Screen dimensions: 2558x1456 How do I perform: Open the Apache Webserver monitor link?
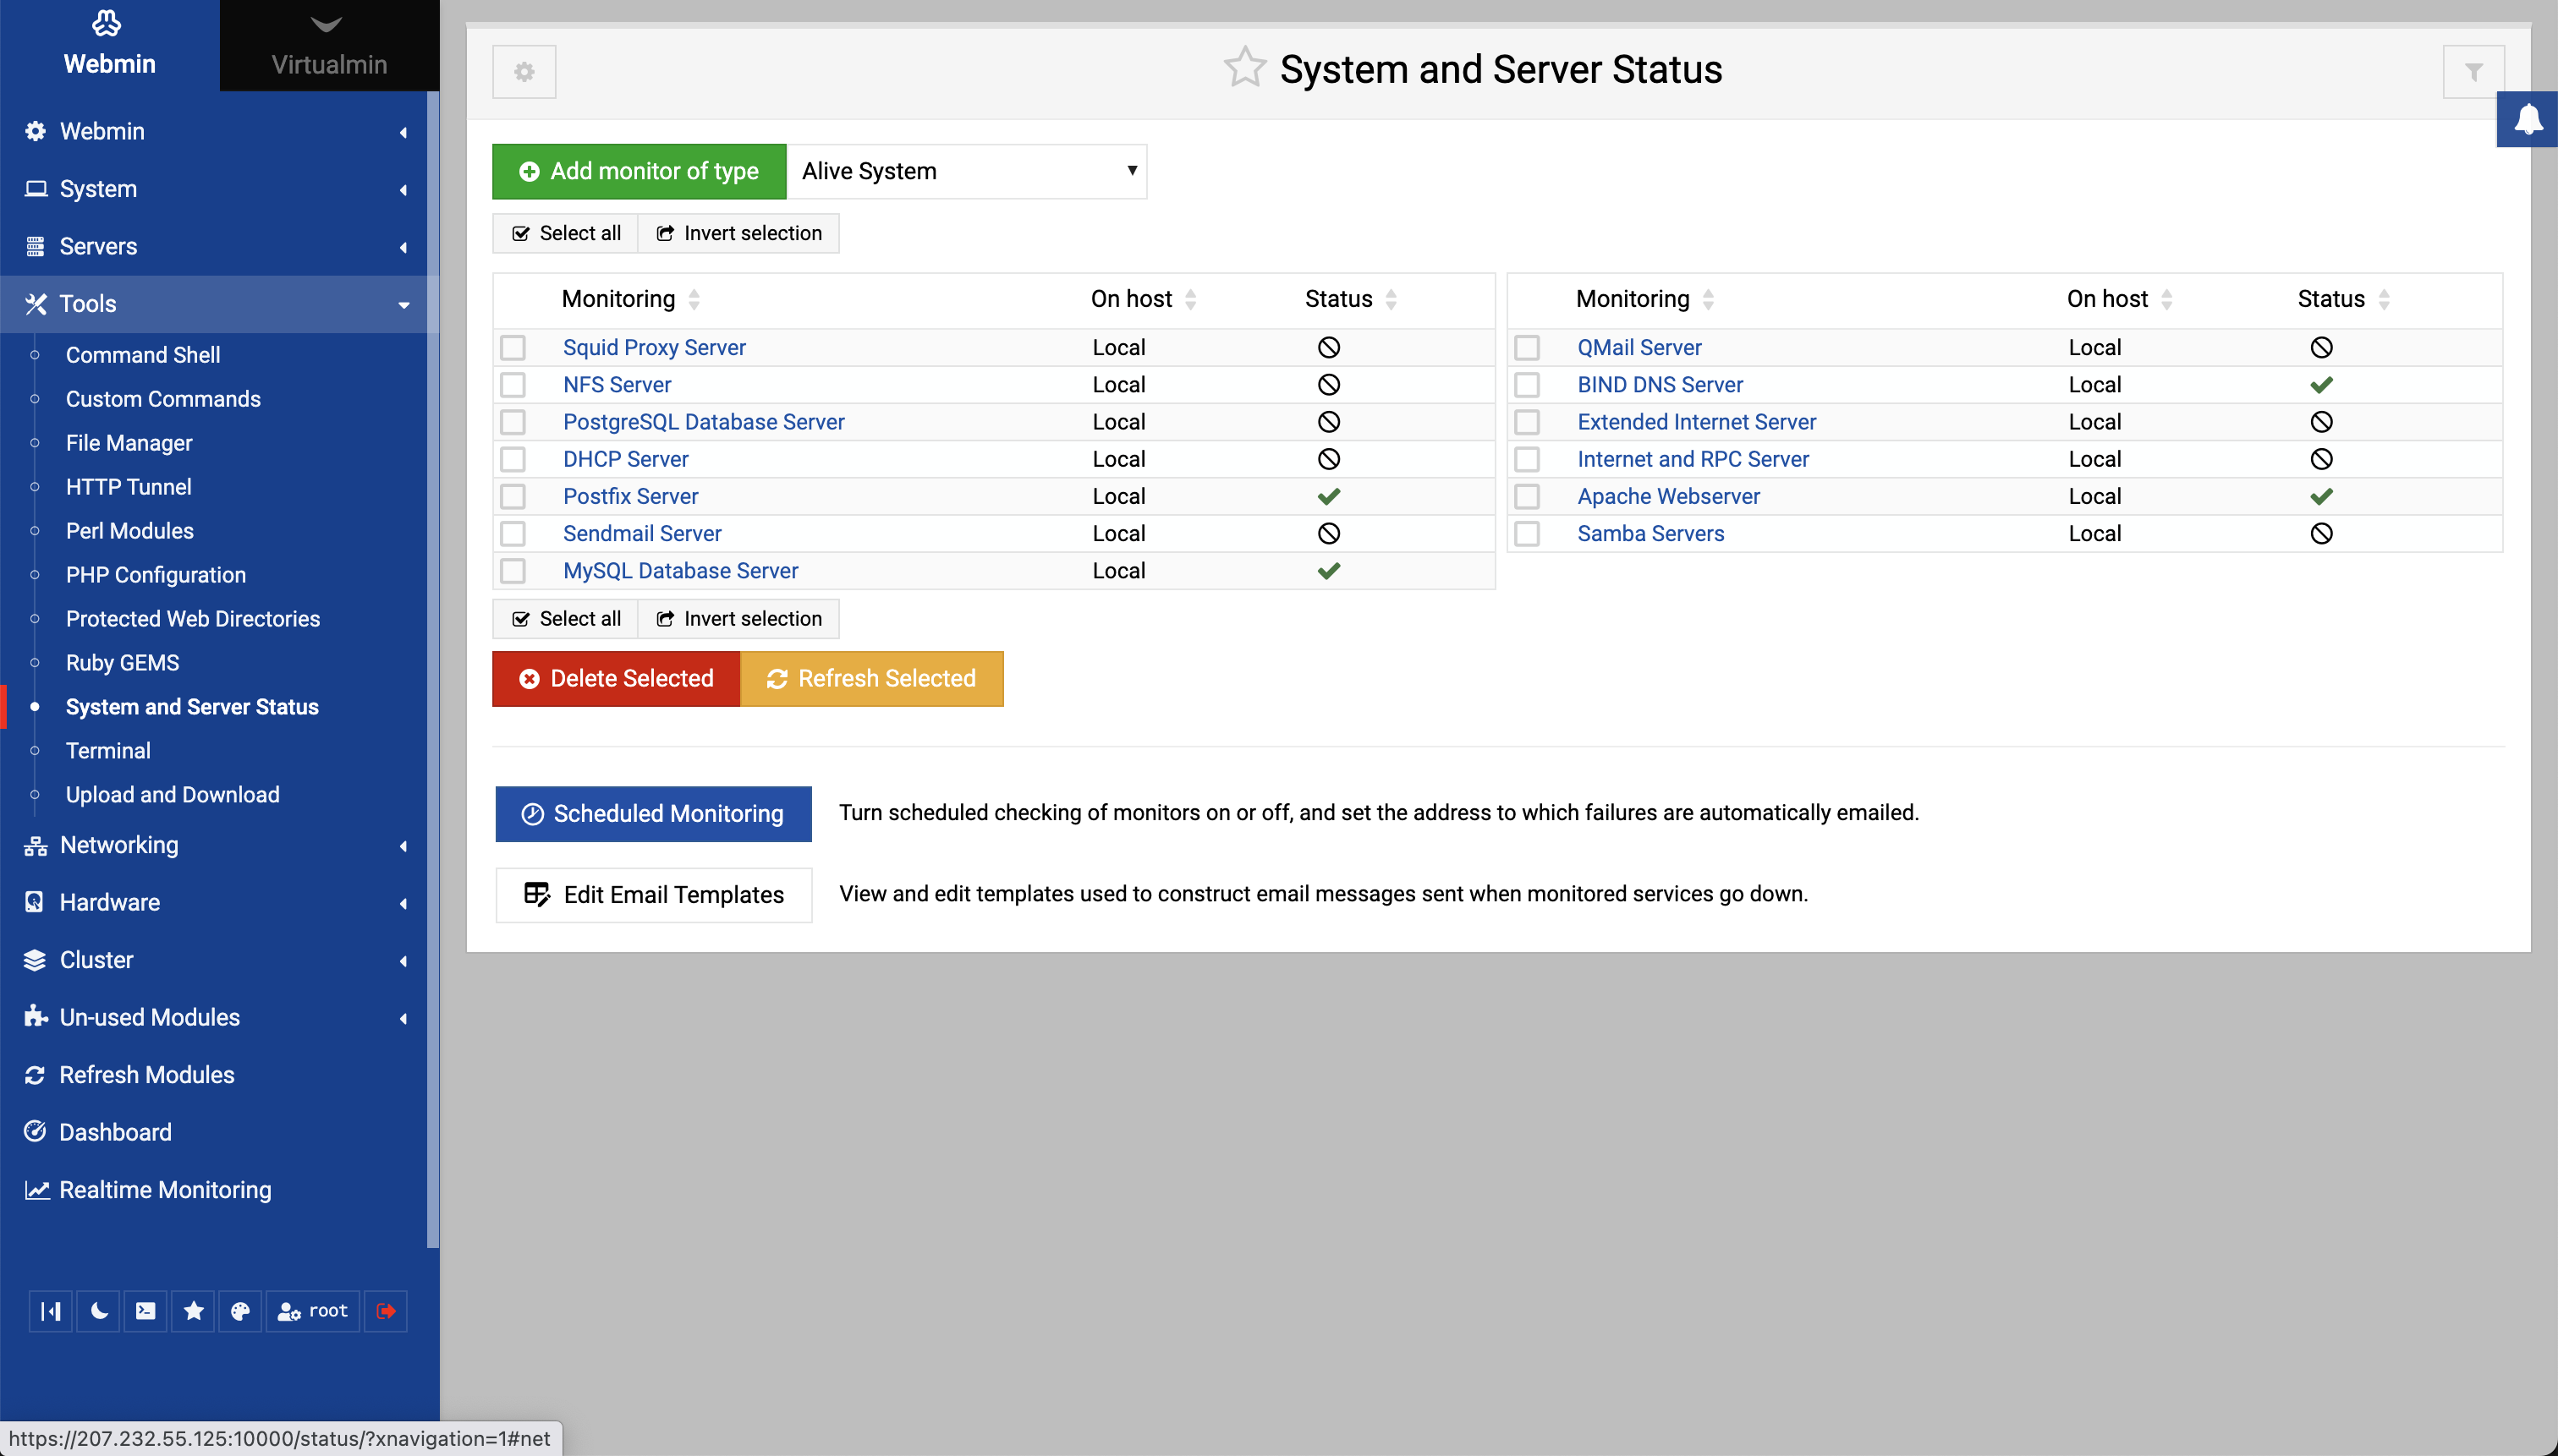(1667, 496)
